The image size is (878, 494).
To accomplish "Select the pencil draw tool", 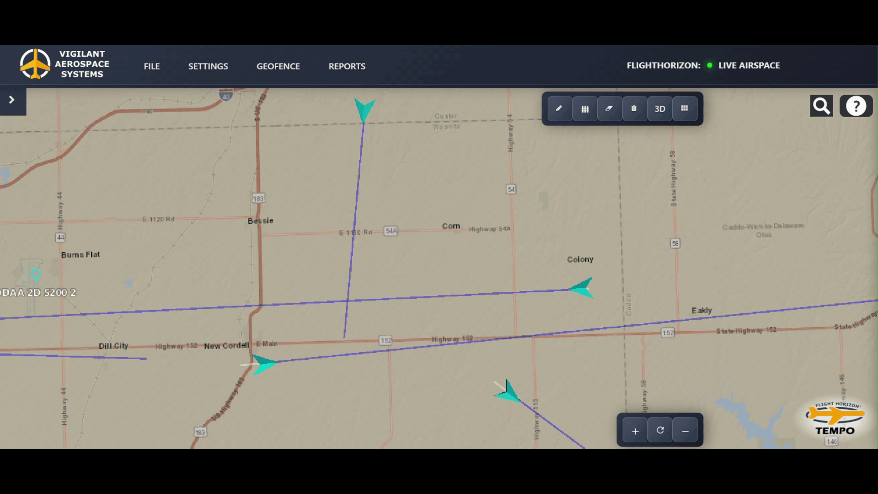I will 559,109.
